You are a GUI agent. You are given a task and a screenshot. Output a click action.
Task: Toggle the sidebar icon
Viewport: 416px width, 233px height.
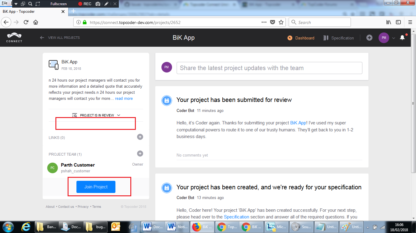[398, 22]
